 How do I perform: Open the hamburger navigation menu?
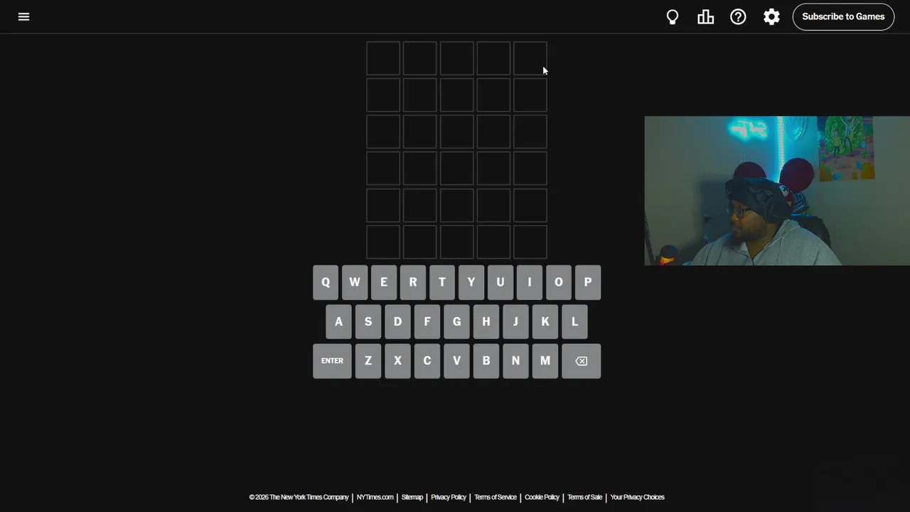click(23, 16)
